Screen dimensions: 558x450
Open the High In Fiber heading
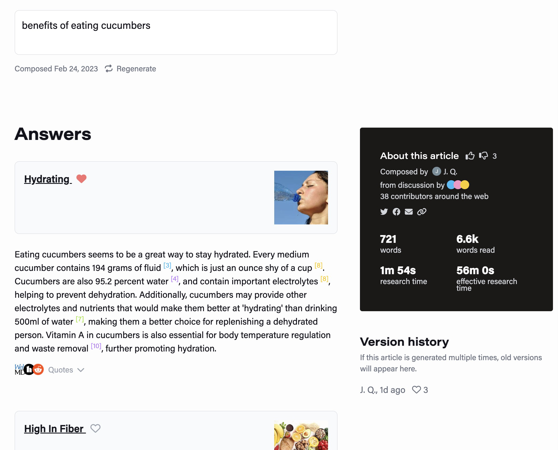pos(55,428)
